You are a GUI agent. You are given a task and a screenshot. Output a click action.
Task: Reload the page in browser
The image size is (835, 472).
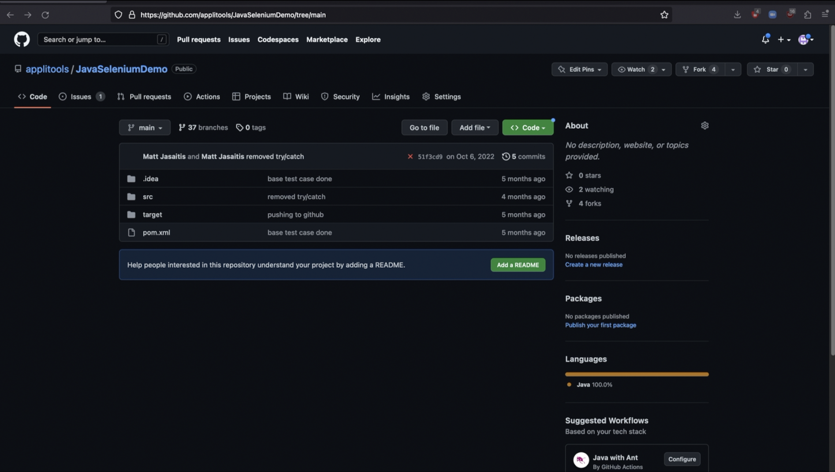pos(45,15)
